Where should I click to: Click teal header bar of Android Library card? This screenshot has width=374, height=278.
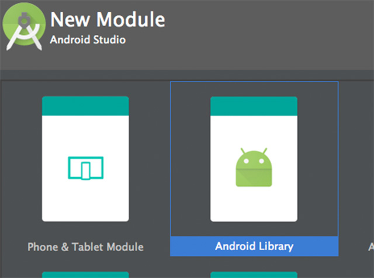[254, 105]
